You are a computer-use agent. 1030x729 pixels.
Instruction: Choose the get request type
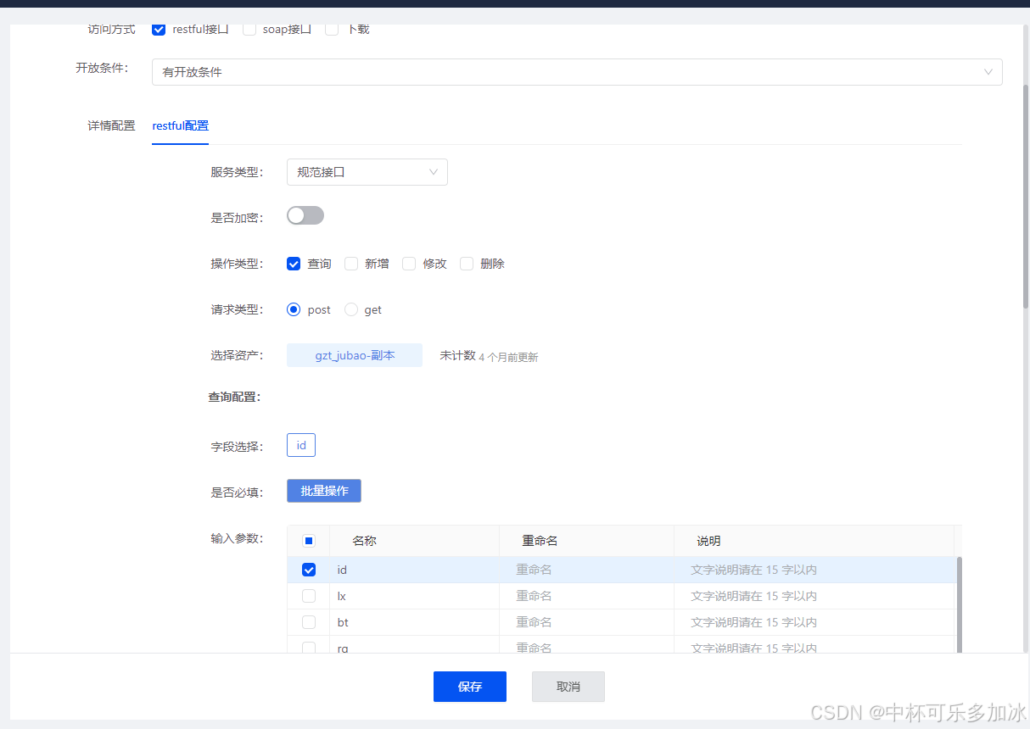click(x=351, y=310)
